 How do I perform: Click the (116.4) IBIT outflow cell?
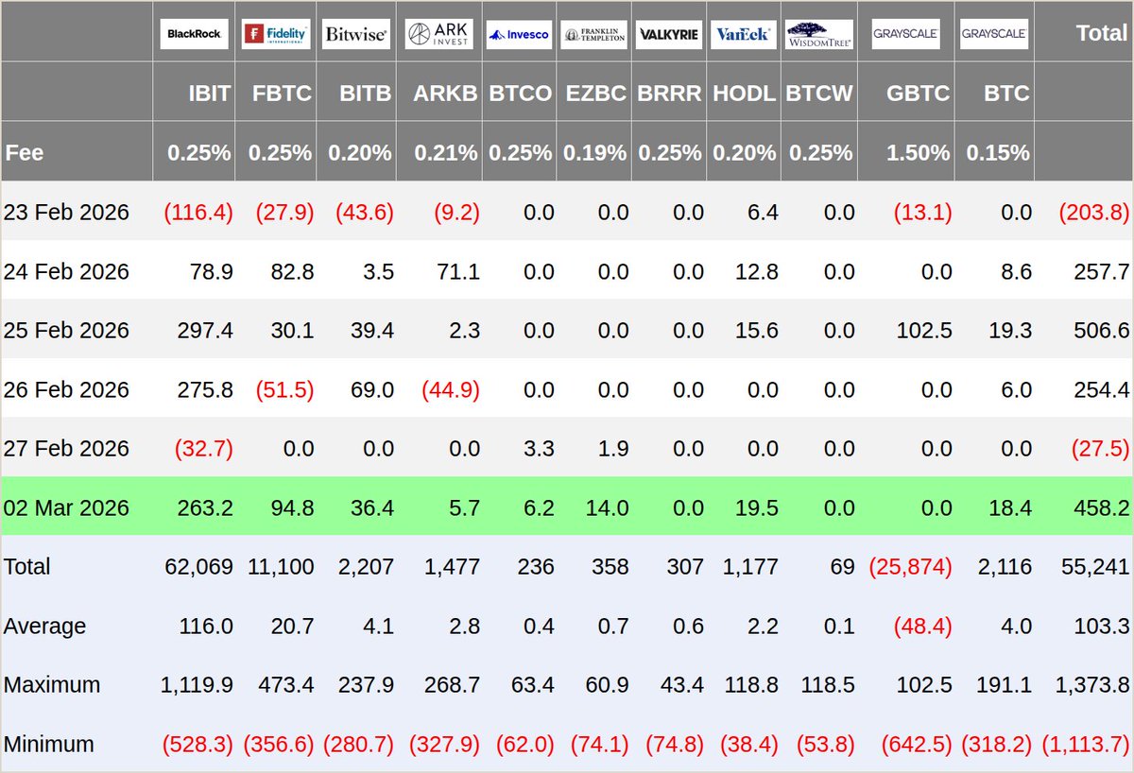[198, 212]
